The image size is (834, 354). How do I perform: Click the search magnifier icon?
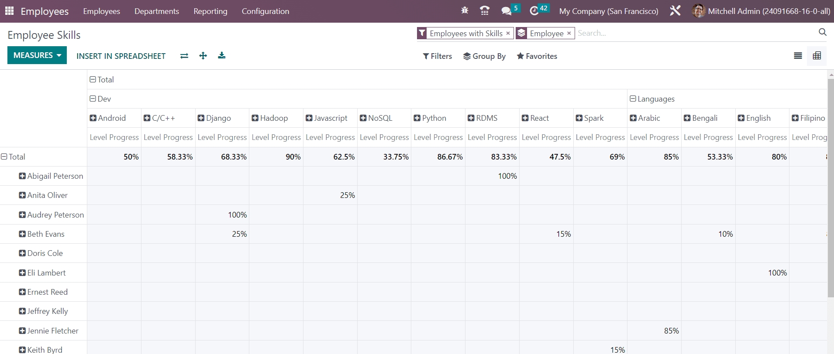click(x=822, y=32)
